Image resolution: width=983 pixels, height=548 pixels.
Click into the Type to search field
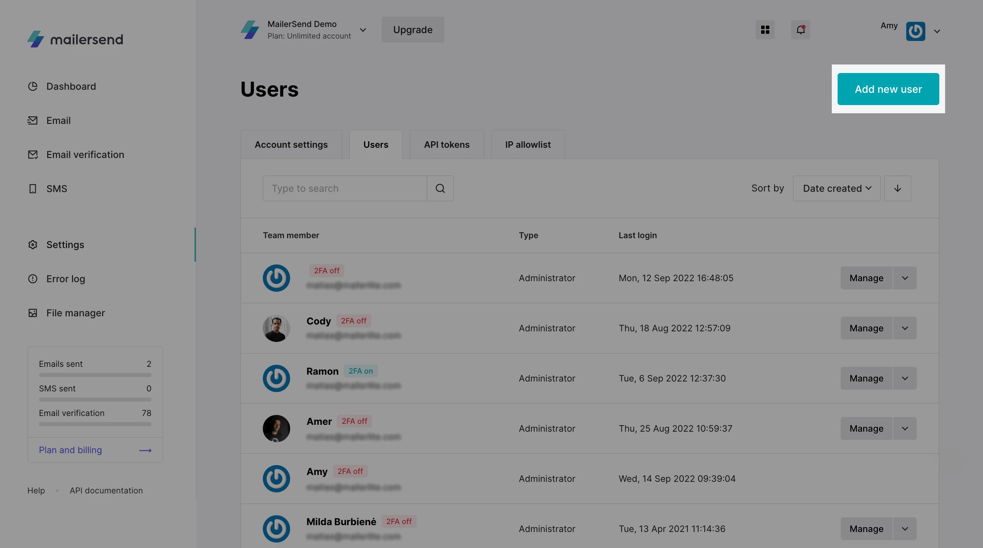345,188
